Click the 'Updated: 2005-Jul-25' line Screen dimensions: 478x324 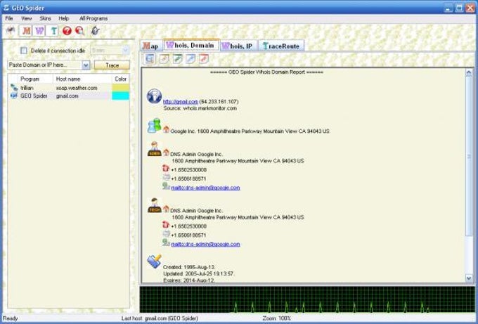[x=198, y=273]
